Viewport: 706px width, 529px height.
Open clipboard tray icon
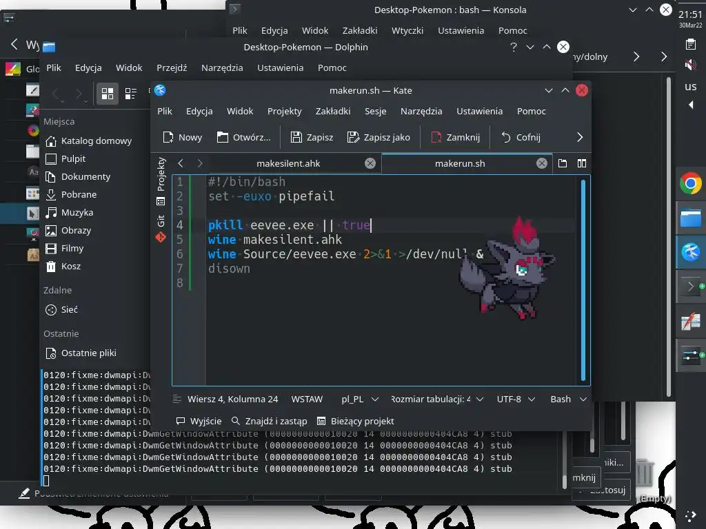tap(691, 44)
